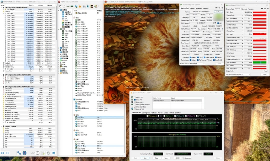Click screenshot camera icon in GPU-Z Graphics Card window
The height and width of the screenshot is (161, 270).
click(216, 8)
